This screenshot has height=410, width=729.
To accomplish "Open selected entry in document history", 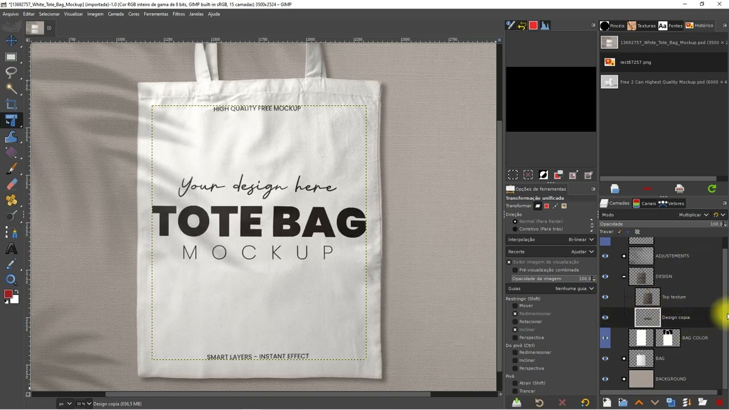I will coord(615,188).
